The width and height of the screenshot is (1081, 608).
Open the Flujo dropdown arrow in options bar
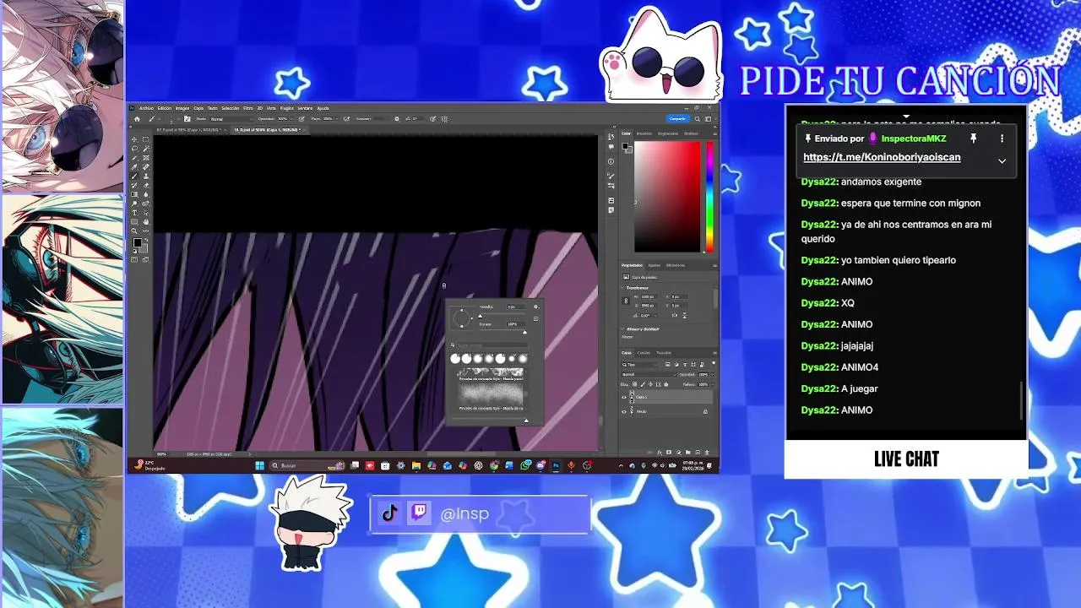337,119
